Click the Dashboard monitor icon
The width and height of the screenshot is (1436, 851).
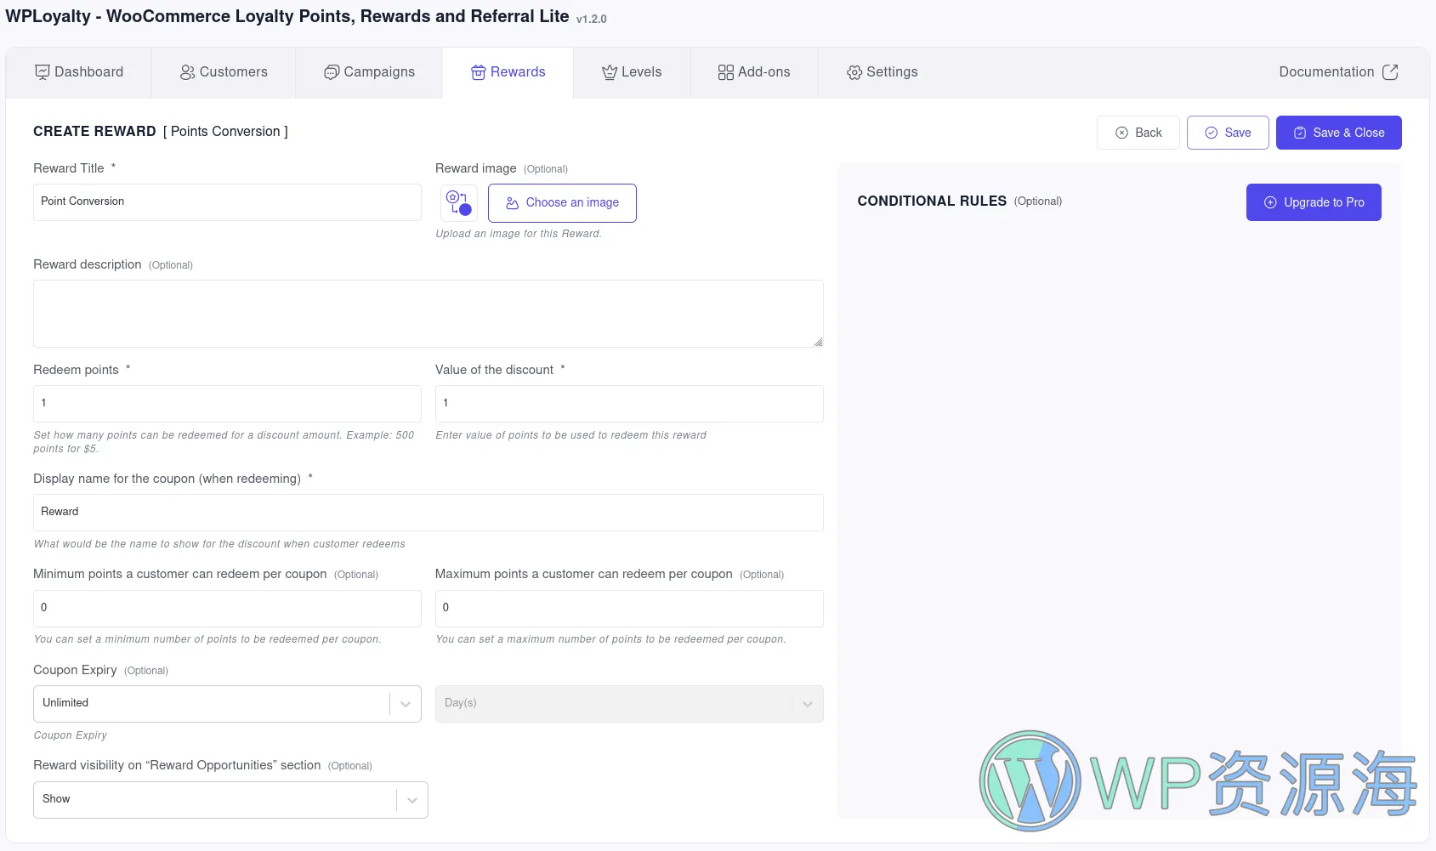tap(42, 72)
